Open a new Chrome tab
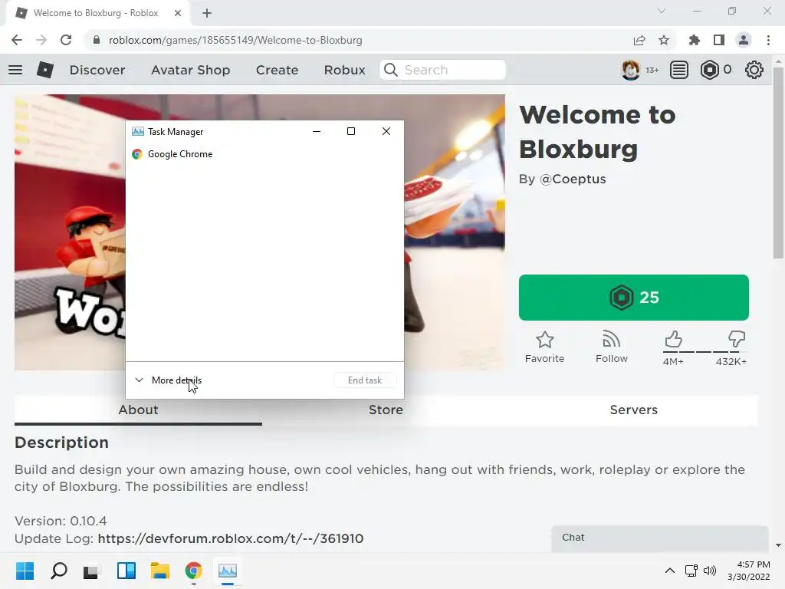The width and height of the screenshot is (785, 589). [x=207, y=14]
